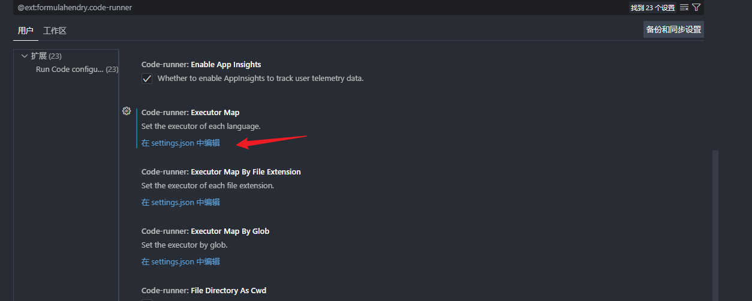Screen dimensions: 752x301
Task: Open settings.json link under Executor Map
Action: pos(181,143)
